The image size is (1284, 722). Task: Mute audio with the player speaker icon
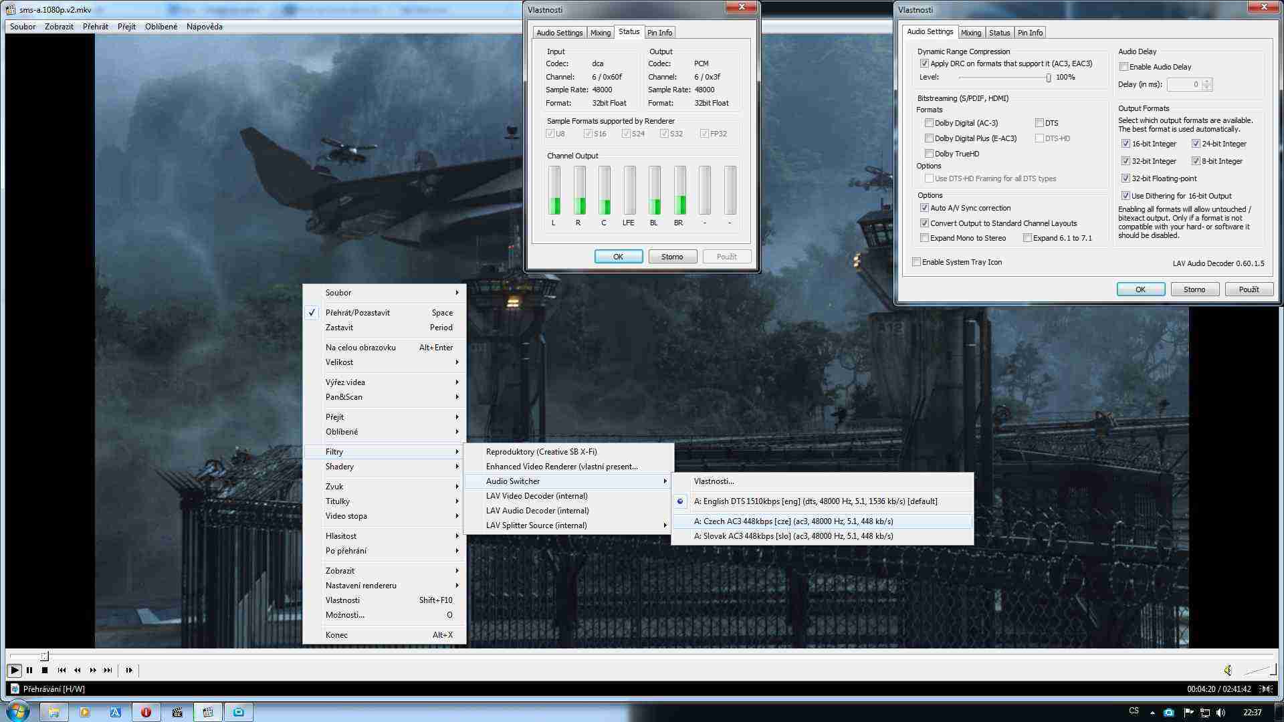(x=1228, y=670)
